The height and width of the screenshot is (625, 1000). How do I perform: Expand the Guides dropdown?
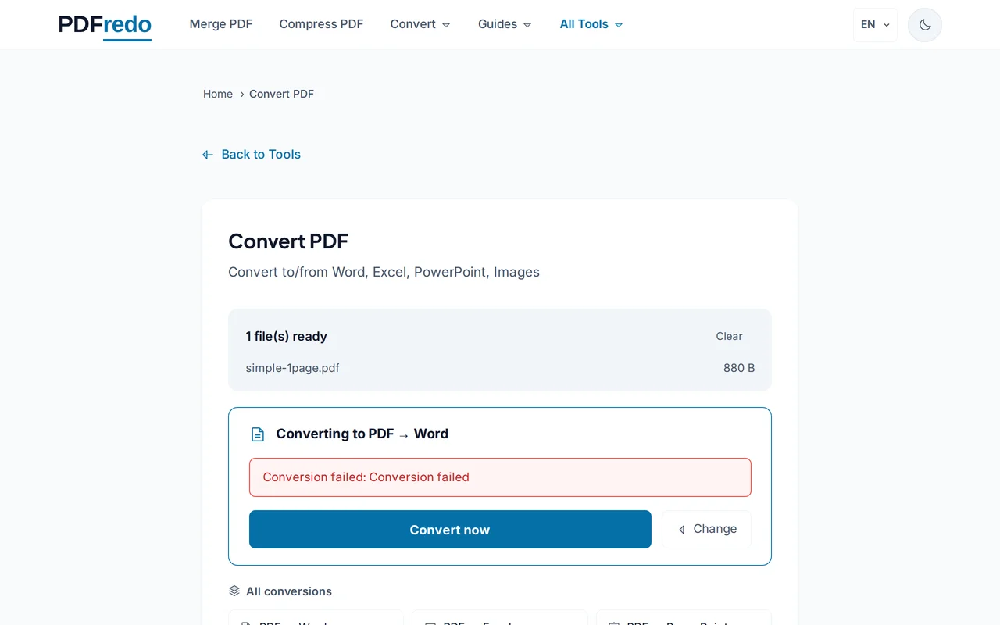504,24
